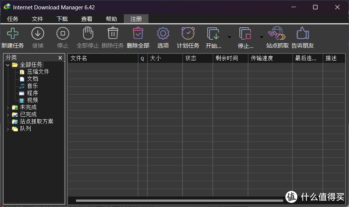Open the dropdown arrow next to 开始...
Viewport: 349px width, 207px height.
tap(229, 37)
